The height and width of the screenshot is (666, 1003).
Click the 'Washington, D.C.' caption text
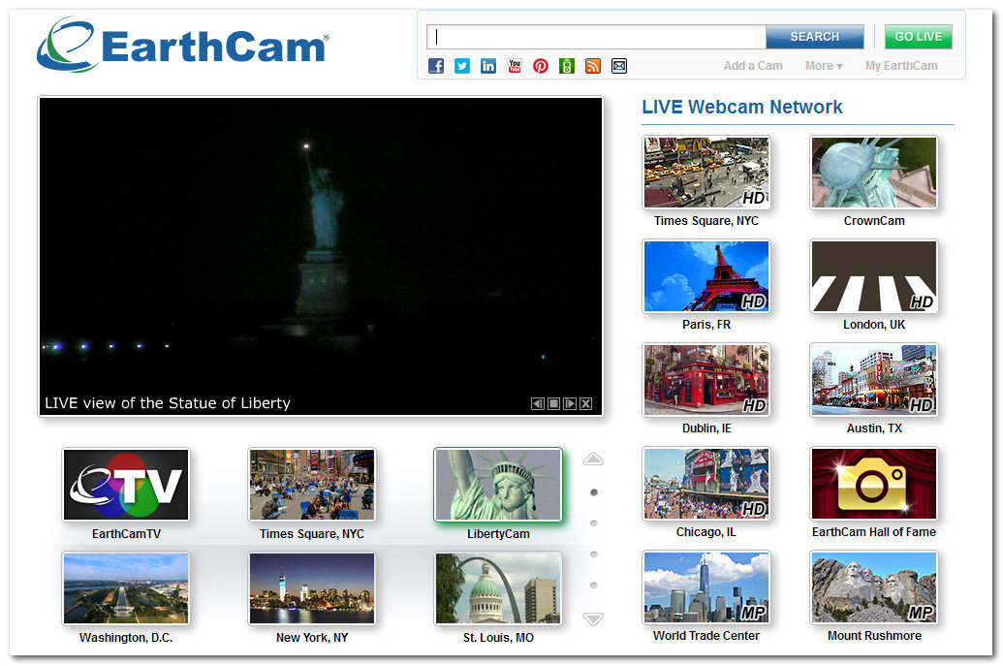126,637
